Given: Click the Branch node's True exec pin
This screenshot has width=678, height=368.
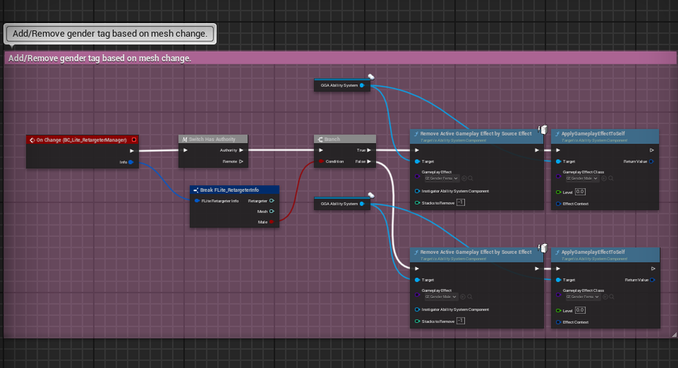Looking at the screenshot, I should point(369,151).
